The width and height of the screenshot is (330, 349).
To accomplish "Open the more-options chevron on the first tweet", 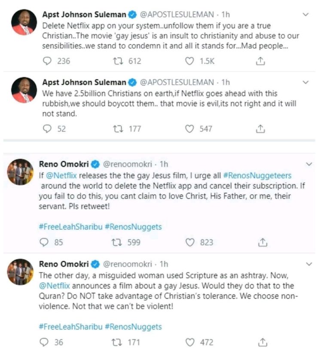I will (x=306, y=14).
